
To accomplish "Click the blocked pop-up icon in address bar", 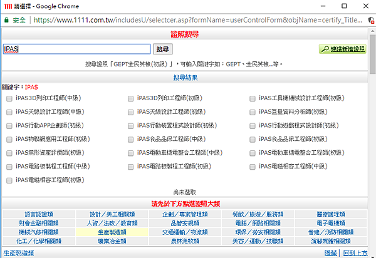I will (x=371, y=20).
